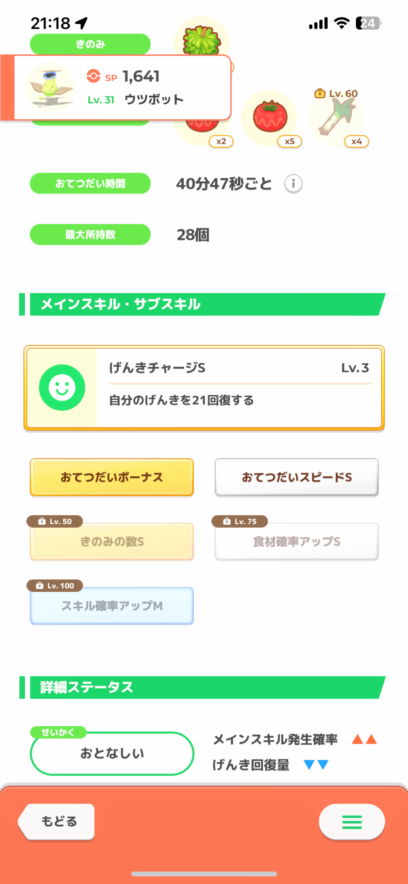Open the げんきチャージS main skill card
Screen dimensions: 408x884
pos(238,388)
